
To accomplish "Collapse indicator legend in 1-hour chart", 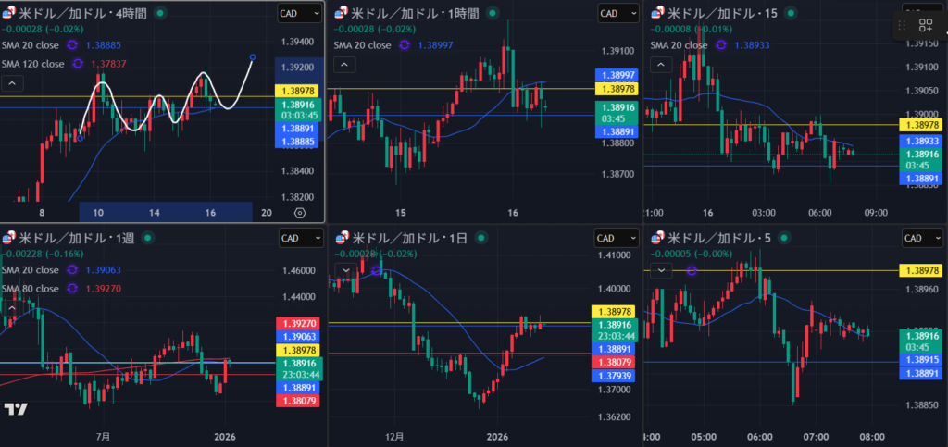I will [x=343, y=64].
